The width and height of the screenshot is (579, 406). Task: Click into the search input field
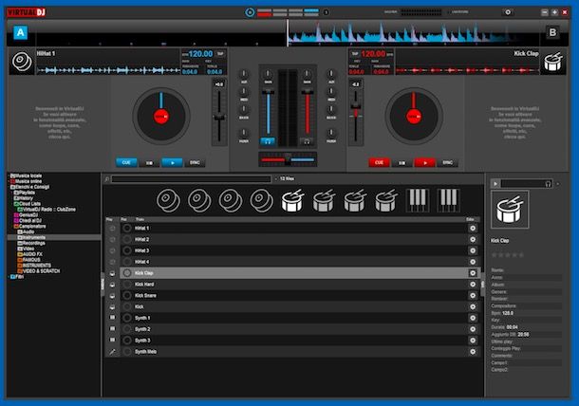[192, 179]
